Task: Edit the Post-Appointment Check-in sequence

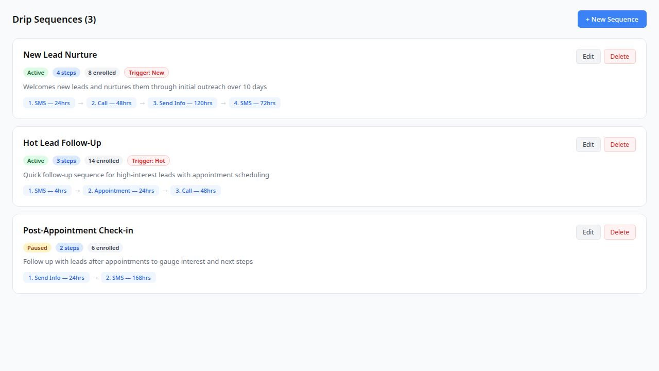Action: tap(588, 232)
